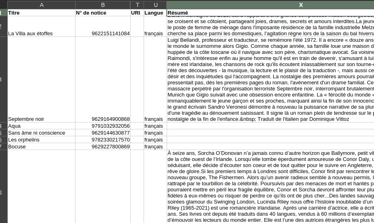Click the Aqua title cell
The image size is (374, 223).
pyautogui.click(x=41, y=126)
